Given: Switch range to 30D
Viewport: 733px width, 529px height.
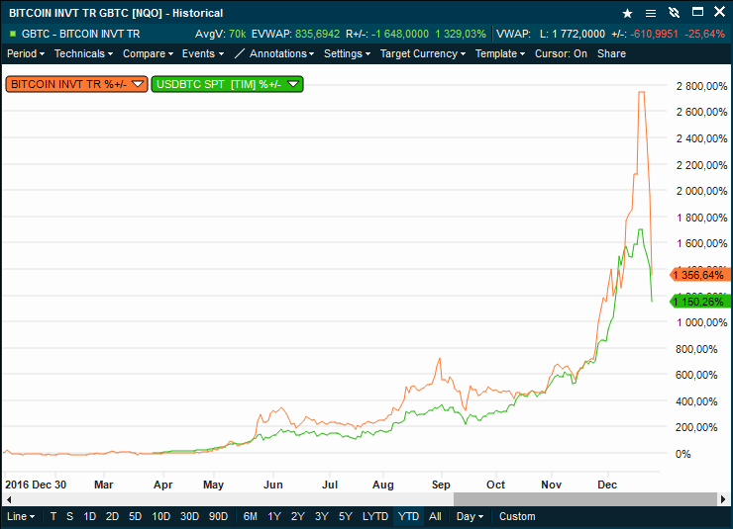Looking at the screenshot, I should click(190, 516).
